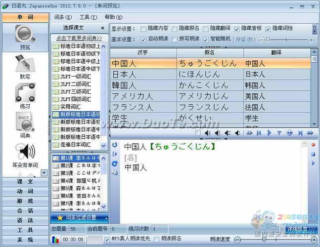Click the first speaker read-aloud icon
The image size is (320, 247).
pyautogui.click(x=207, y=133)
